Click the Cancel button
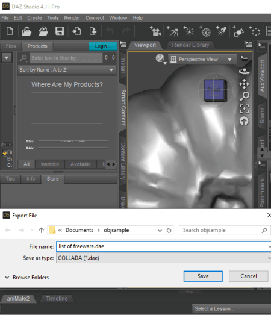271x315 pixels. coord(249,276)
